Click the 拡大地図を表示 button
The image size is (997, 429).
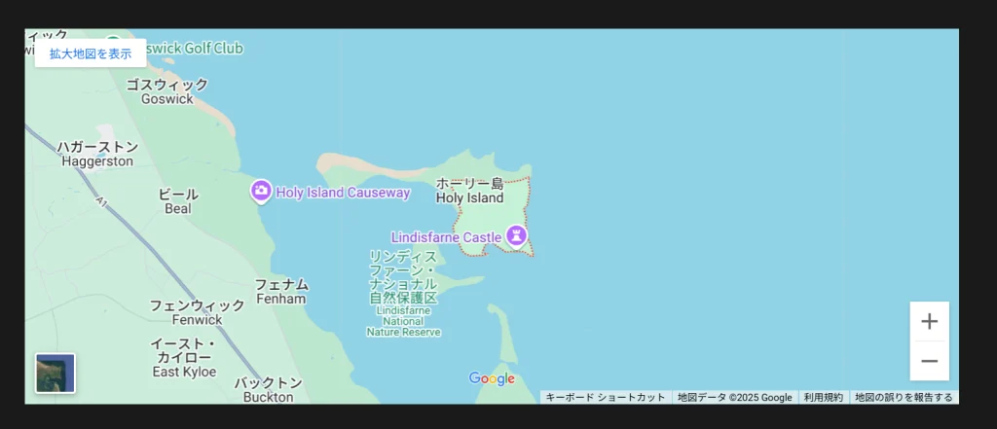click(x=91, y=54)
